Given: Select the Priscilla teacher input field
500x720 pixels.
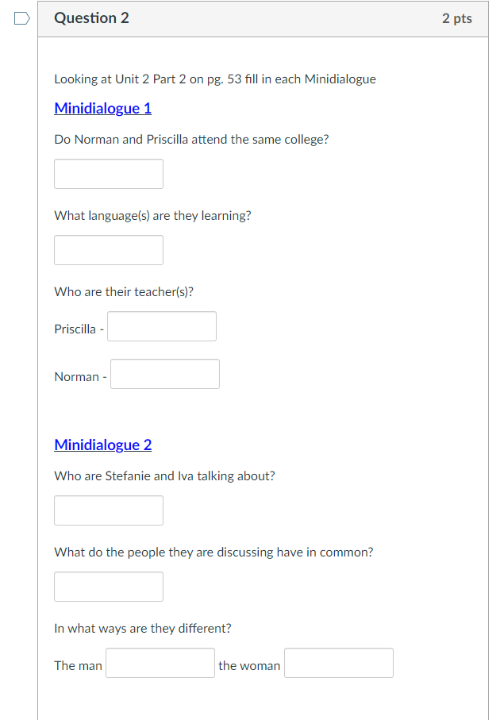Looking at the screenshot, I should coord(162,326).
